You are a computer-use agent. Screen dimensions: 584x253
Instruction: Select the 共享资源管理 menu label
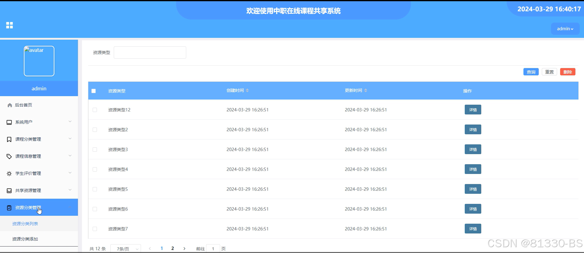click(28, 190)
